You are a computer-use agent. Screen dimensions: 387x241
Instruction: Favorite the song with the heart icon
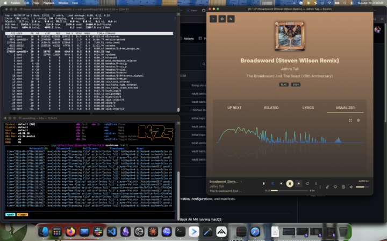pos(335,187)
